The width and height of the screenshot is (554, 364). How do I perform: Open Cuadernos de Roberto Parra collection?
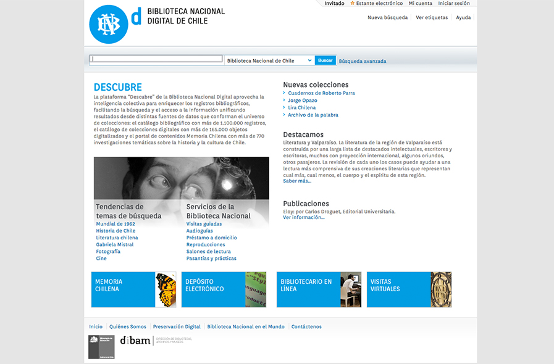coord(321,93)
